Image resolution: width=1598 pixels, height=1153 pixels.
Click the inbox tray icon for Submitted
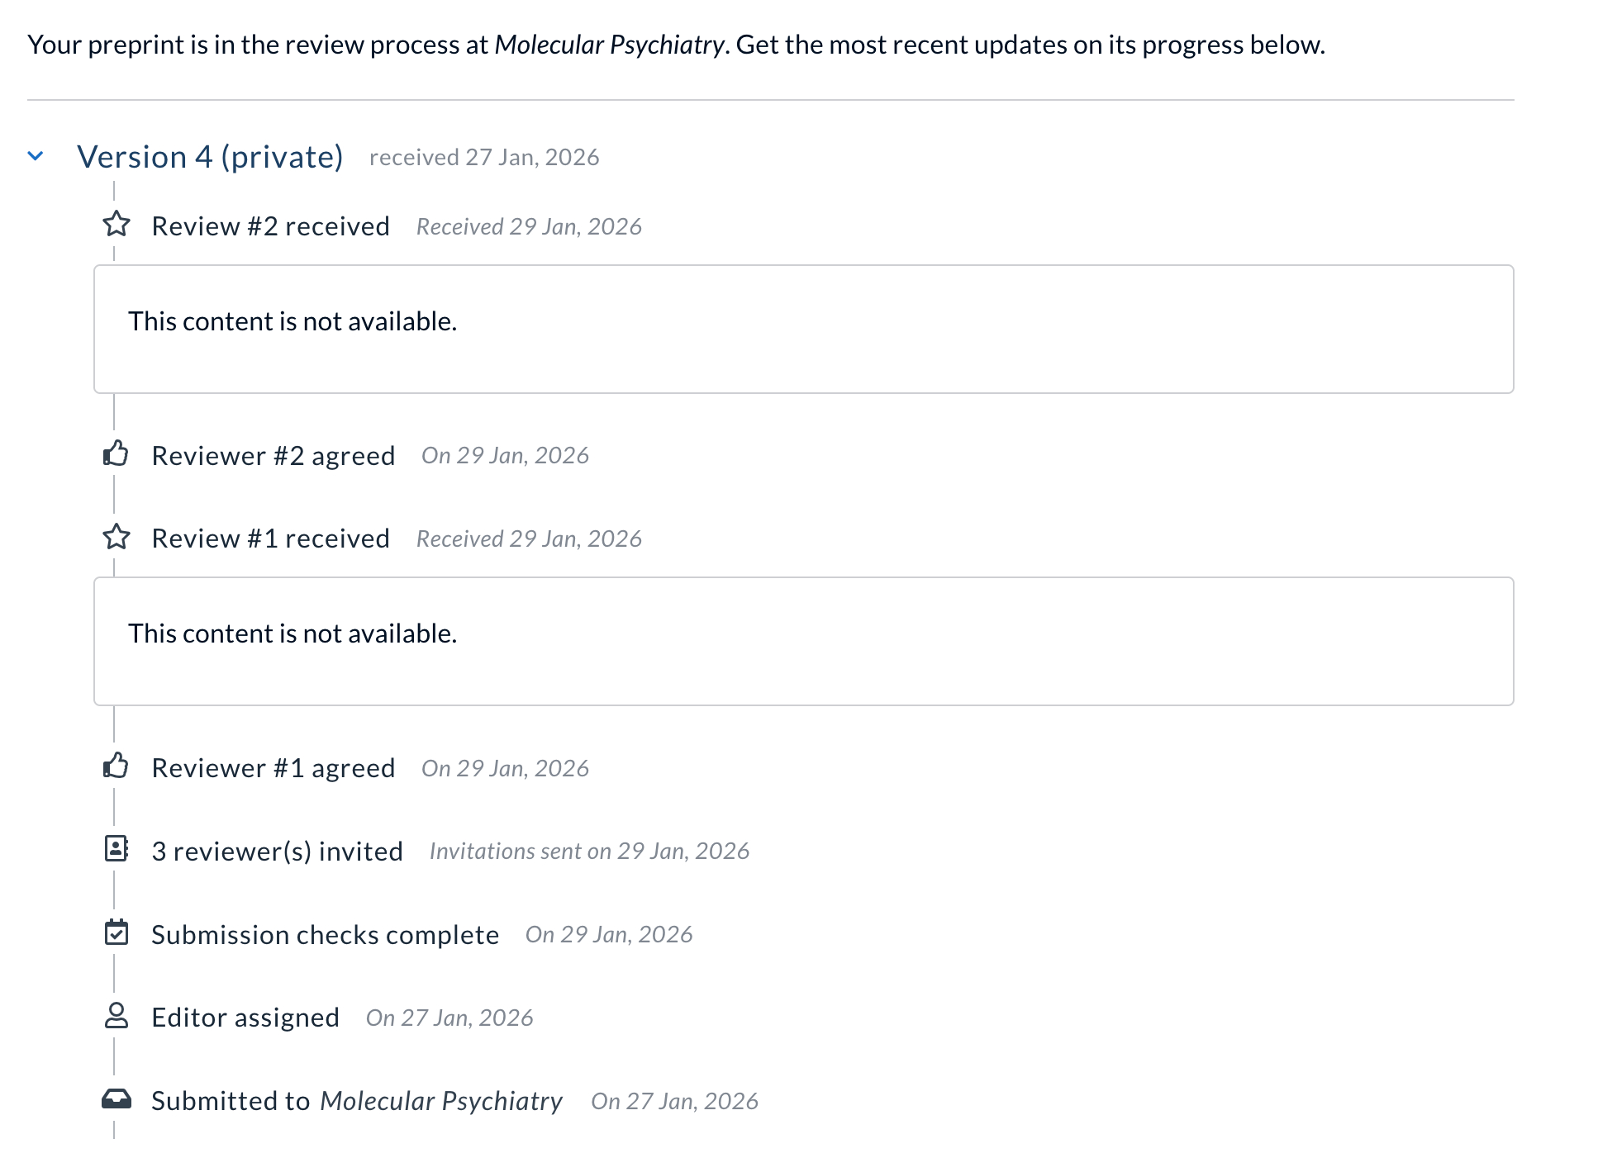(117, 1099)
